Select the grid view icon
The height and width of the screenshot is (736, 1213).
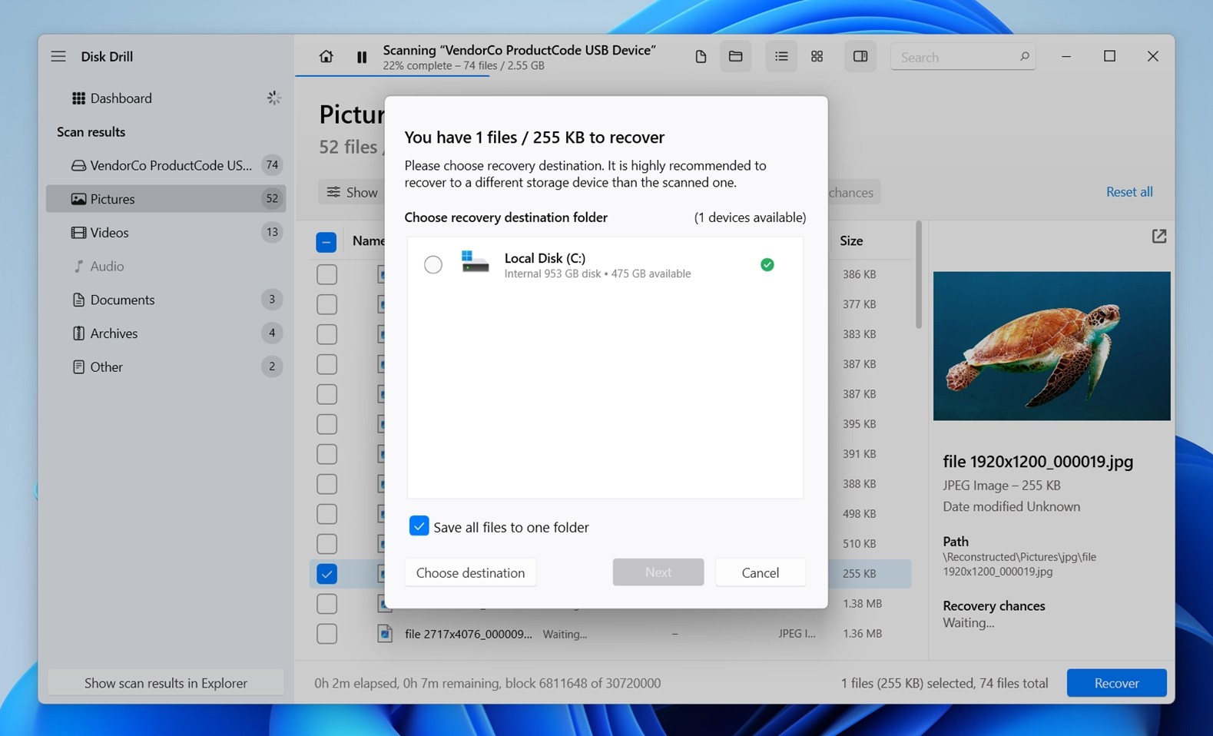(817, 57)
